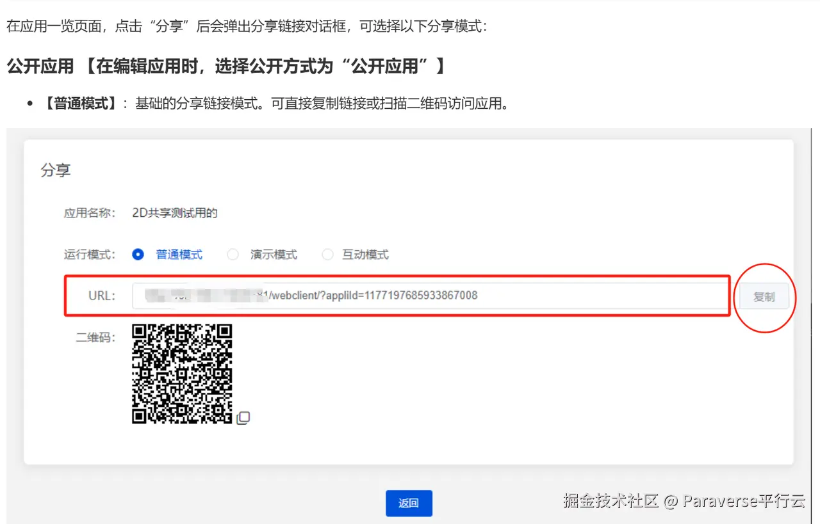Click the sentence starting with 在应用一览页面
The height and width of the screenshot is (524, 820).
247,27
